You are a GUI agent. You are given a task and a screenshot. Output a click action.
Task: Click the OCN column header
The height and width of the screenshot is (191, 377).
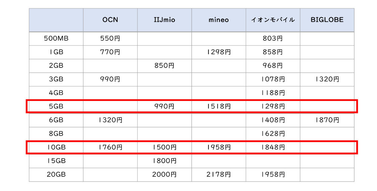[x=110, y=20]
